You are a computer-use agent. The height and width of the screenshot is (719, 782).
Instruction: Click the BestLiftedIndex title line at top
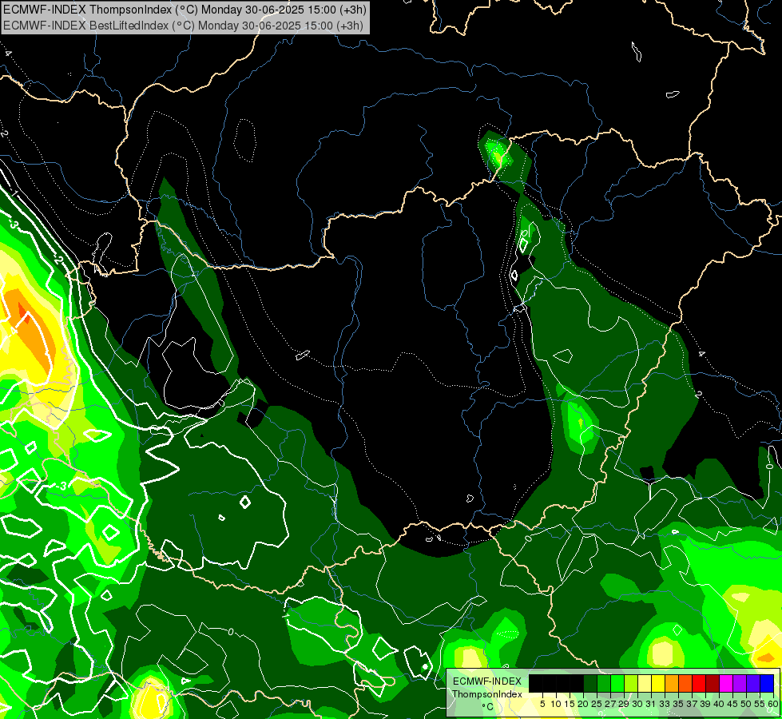(183, 26)
